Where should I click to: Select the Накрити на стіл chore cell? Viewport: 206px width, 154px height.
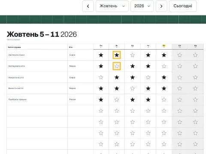[x=37, y=77]
